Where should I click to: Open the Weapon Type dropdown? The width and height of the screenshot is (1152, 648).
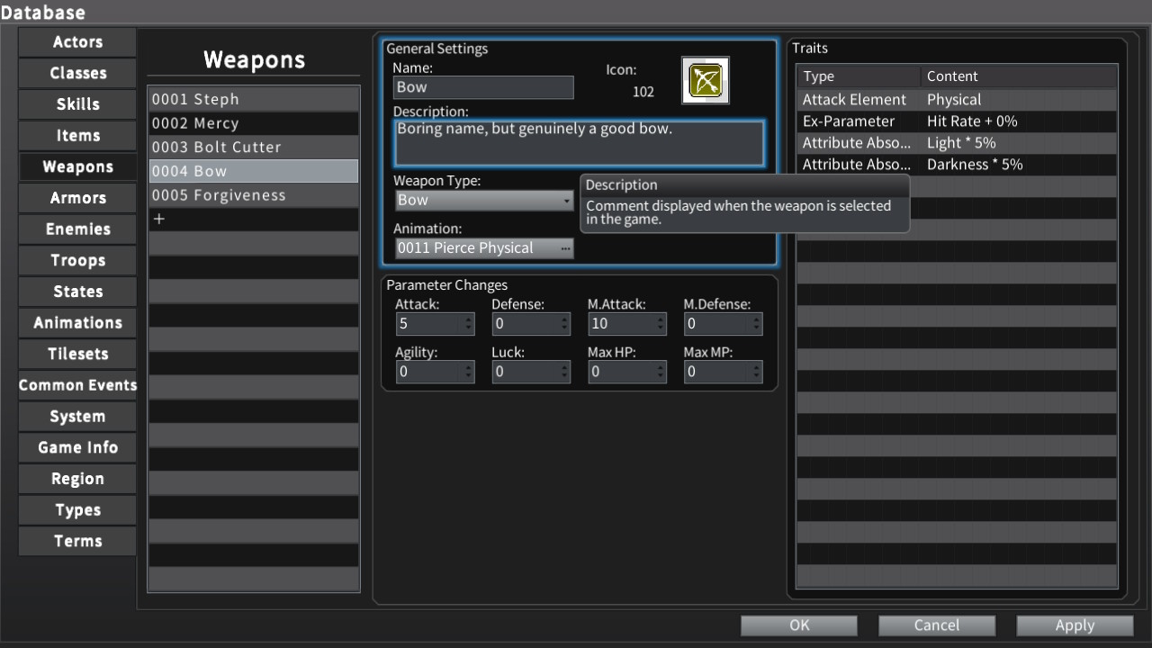483,200
